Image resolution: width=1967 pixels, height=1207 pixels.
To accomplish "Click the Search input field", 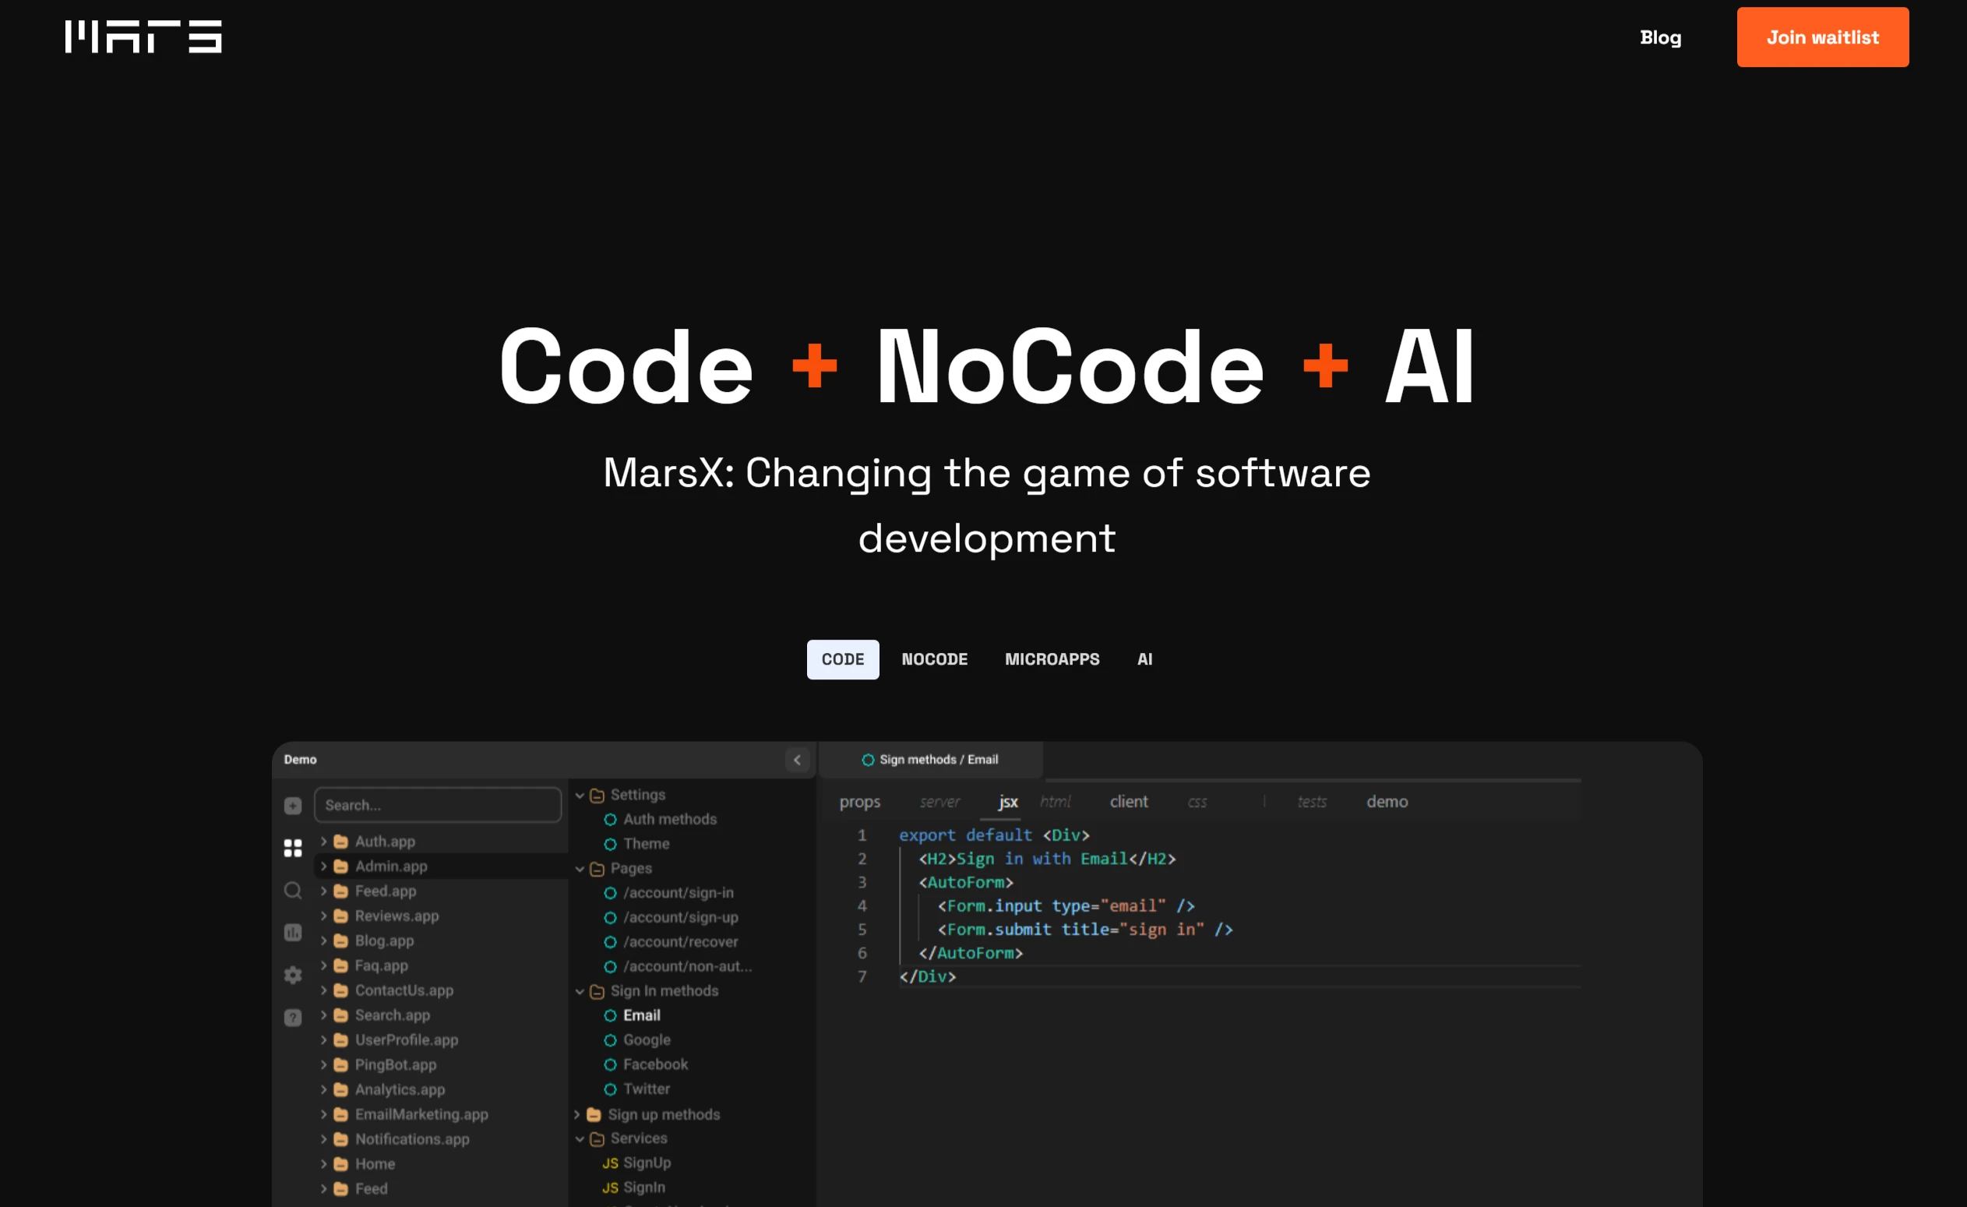I will click(438, 805).
